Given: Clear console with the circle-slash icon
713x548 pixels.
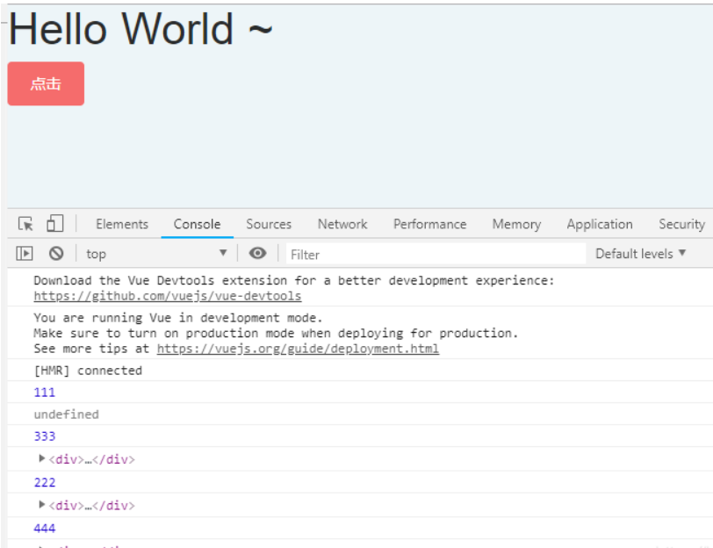Looking at the screenshot, I should point(56,254).
